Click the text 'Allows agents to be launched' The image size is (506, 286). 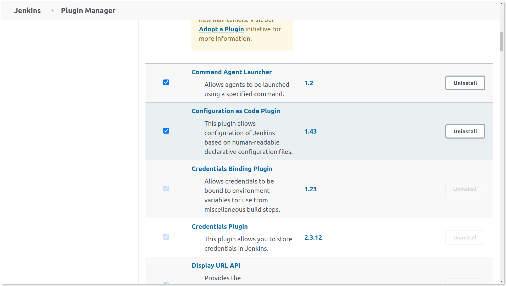[247, 84]
